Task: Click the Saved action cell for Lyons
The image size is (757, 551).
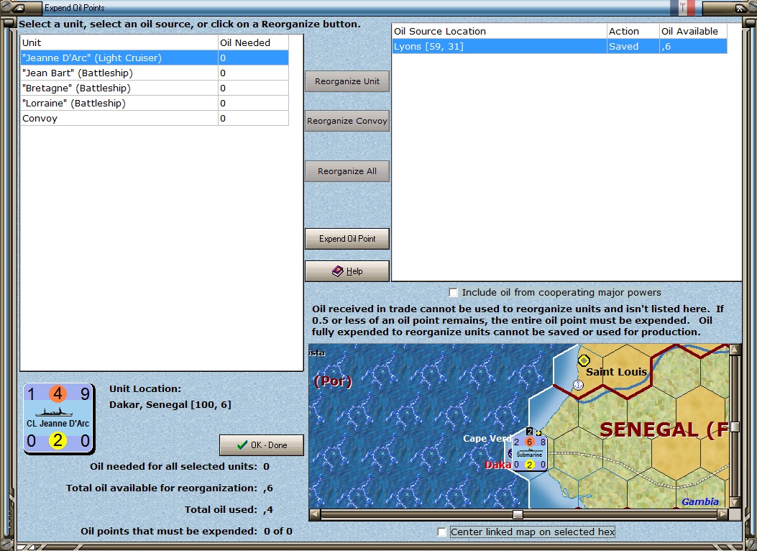Action: [633, 46]
